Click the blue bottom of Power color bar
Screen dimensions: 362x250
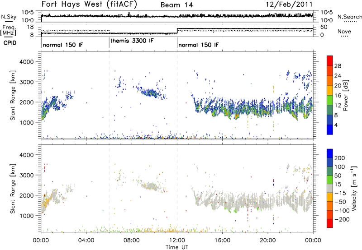point(330,130)
